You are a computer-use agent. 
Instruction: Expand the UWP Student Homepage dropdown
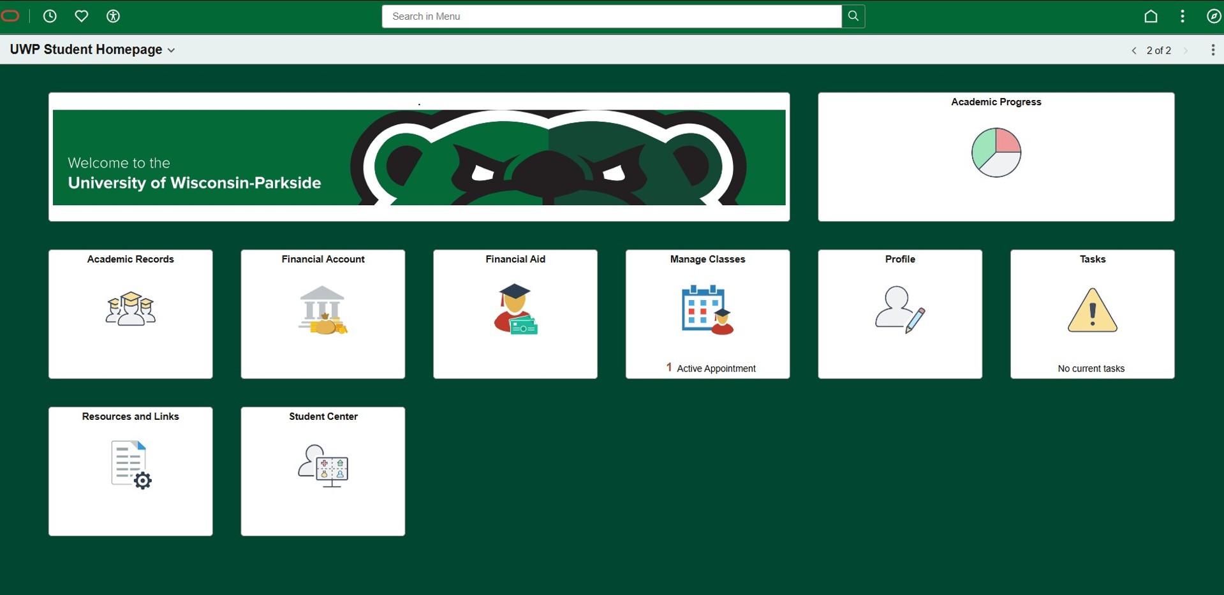coord(92,50)
